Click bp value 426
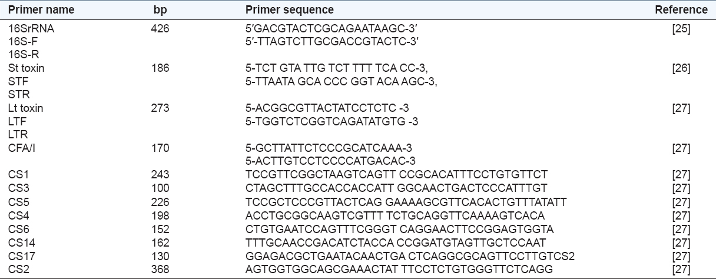The image size is (716, 279). click(160, 29)
